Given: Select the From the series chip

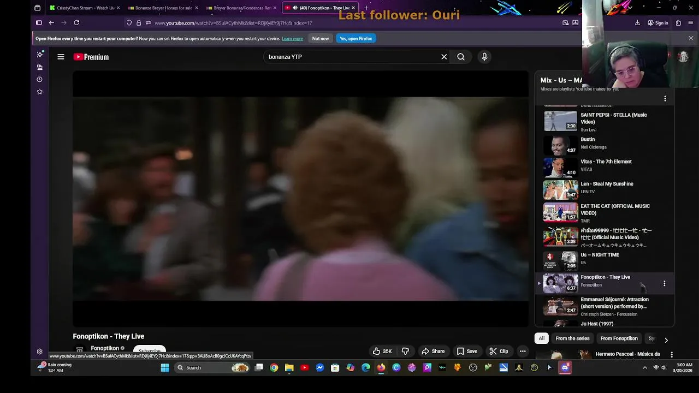Looking at the screenshot, I should point(572,338).
